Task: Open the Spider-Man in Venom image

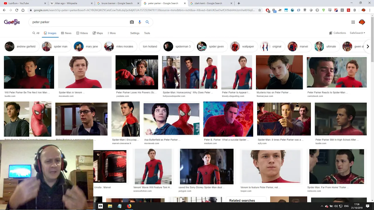Action: pyautogui.click(x=85, y=72)
